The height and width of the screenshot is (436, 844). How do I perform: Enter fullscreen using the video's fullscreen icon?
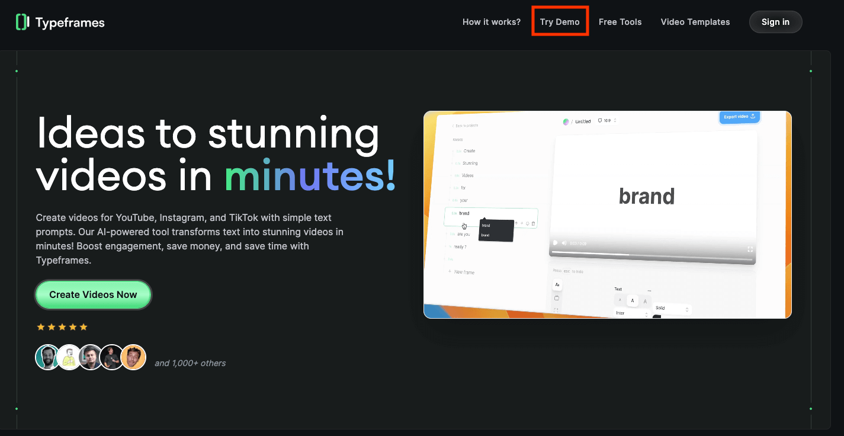point(750,249)
